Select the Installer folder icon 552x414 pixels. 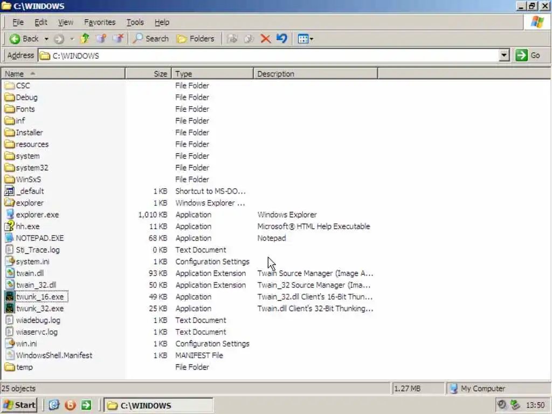[10, 133]
